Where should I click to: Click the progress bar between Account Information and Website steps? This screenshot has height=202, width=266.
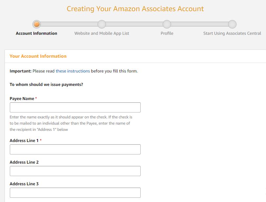[x=69, y=24]
